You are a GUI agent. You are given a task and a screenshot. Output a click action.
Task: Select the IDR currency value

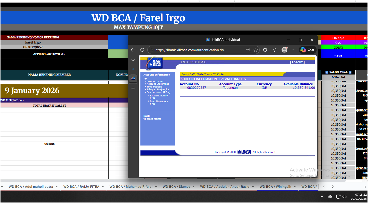click(264, 88)
